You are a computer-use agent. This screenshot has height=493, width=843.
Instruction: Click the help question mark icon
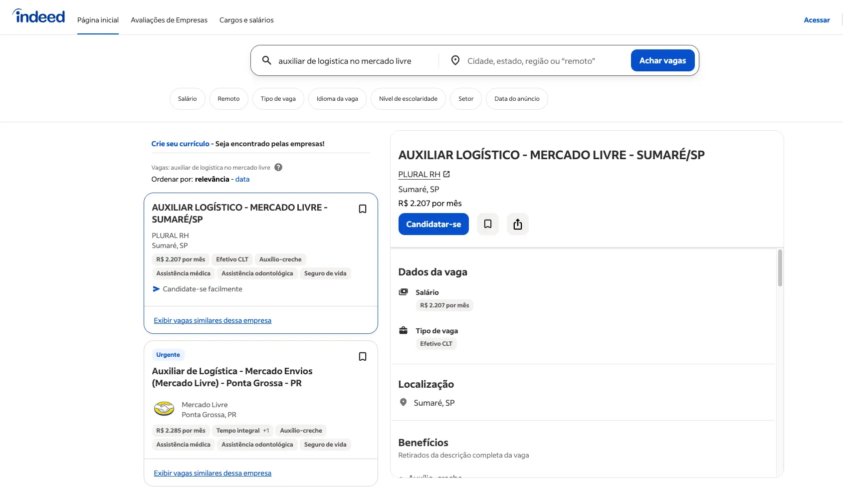tap(278, 168)
